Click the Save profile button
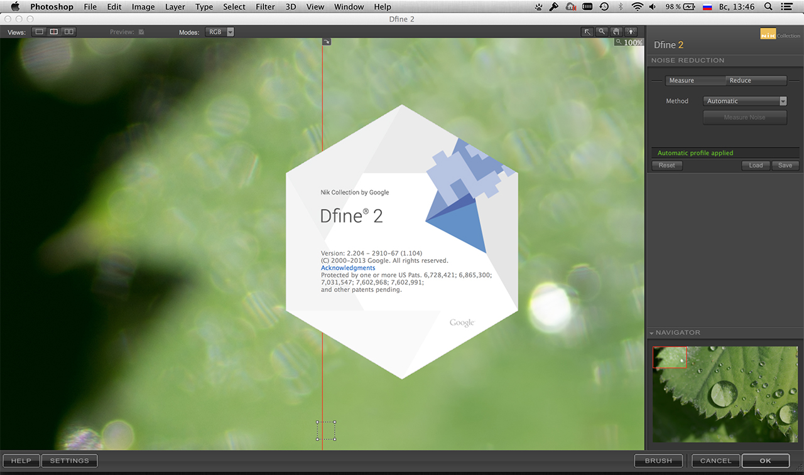 785,166
